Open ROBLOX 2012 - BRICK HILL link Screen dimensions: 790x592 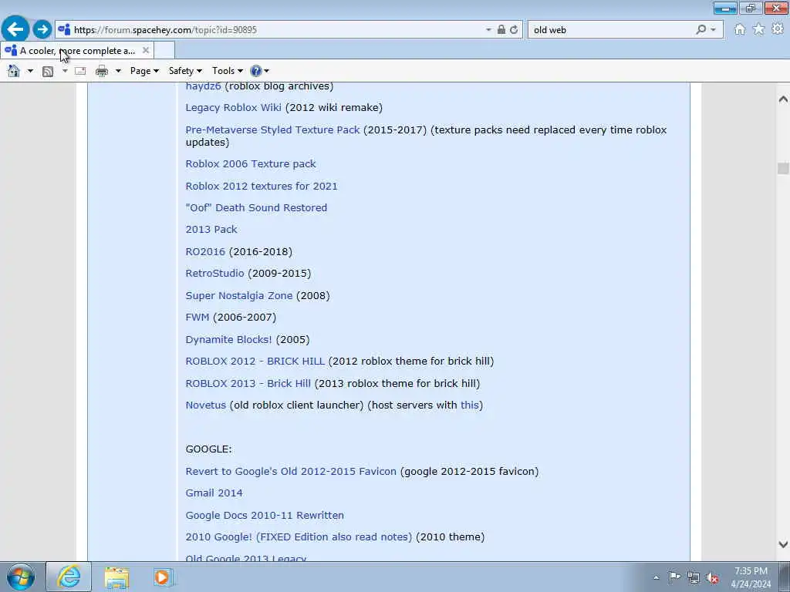click(x=255, y=362)
